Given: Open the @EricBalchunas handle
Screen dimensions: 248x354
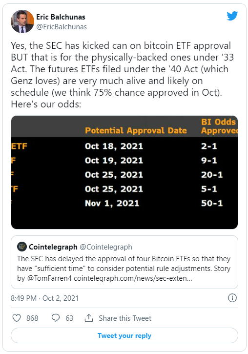Looking at the screenshot, I should (62, 27).
